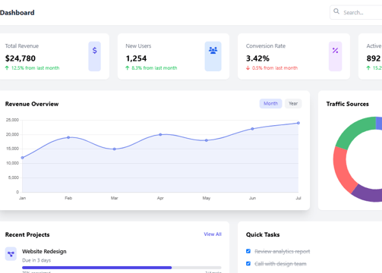The width and height of the screenshot is (382, 273).
Task: Click the Quick Tasks heading
Action: (x=263, y=234)
